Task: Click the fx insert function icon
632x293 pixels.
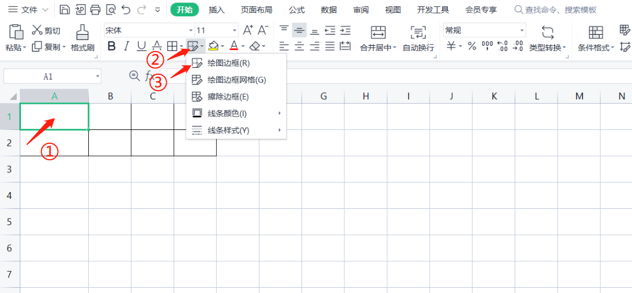Action: [149, 75]
